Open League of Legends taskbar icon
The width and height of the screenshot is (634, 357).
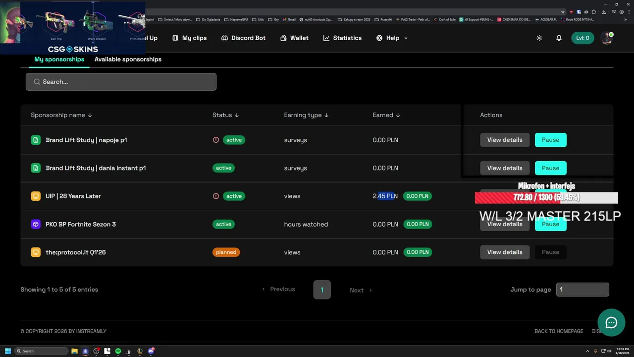pos(140,351)
